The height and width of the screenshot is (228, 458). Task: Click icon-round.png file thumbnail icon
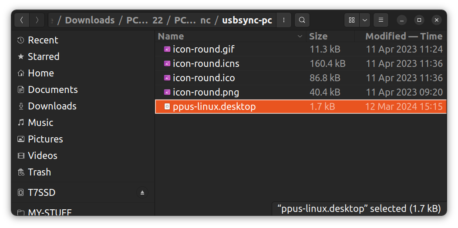pyautogui.click(x=167, y=92)
